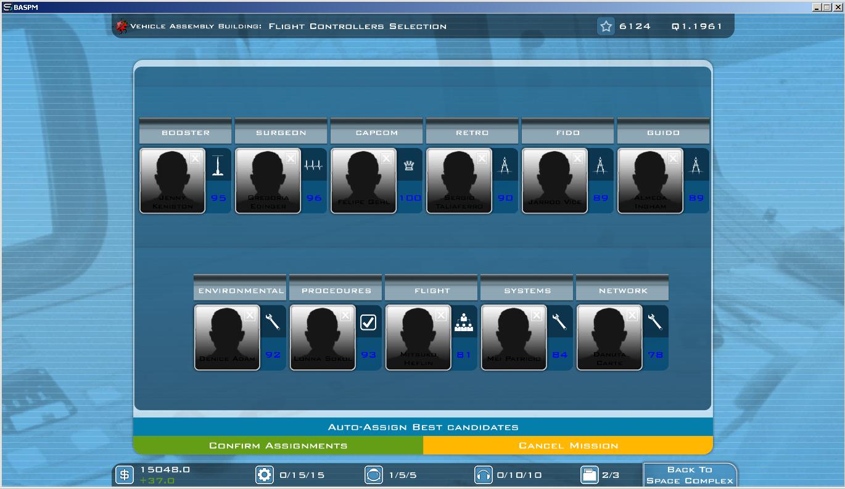Click the gear icon next to 0/15/15
The width and height of the screenshot is (845, 489).
click(x=265, y=475)
